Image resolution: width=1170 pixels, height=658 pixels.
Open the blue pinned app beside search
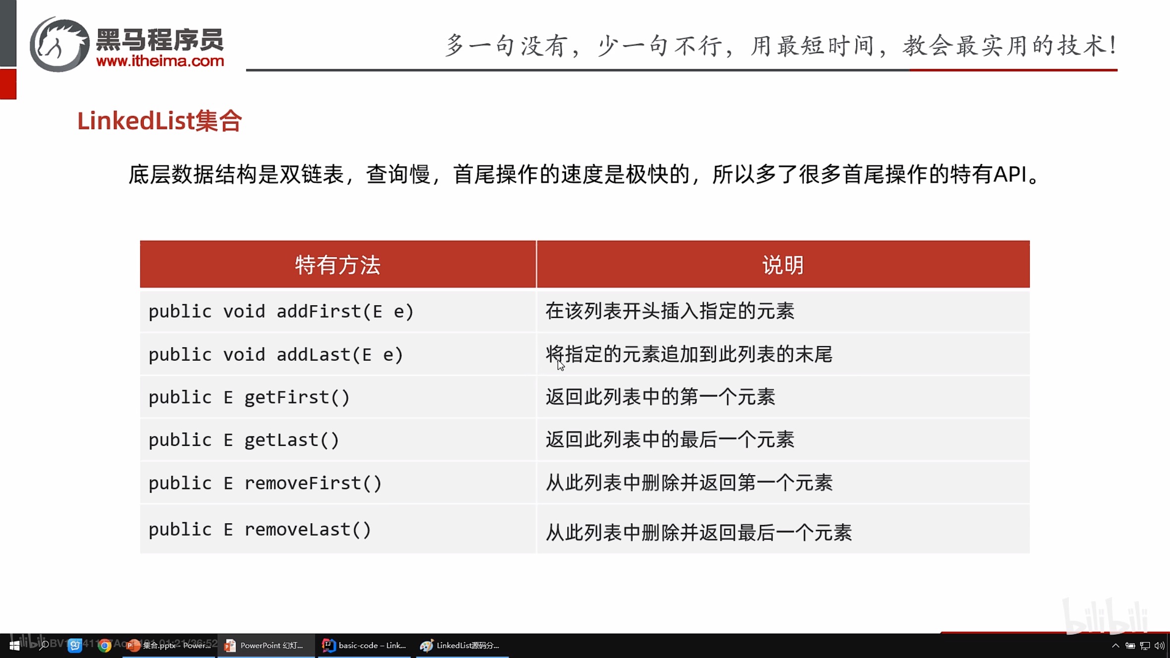[x=75, y=646]
